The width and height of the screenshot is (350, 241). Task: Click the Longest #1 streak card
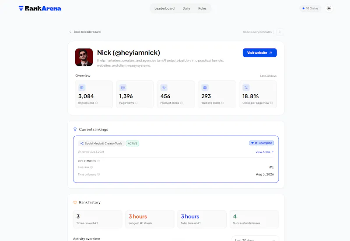tap(150, 219)
